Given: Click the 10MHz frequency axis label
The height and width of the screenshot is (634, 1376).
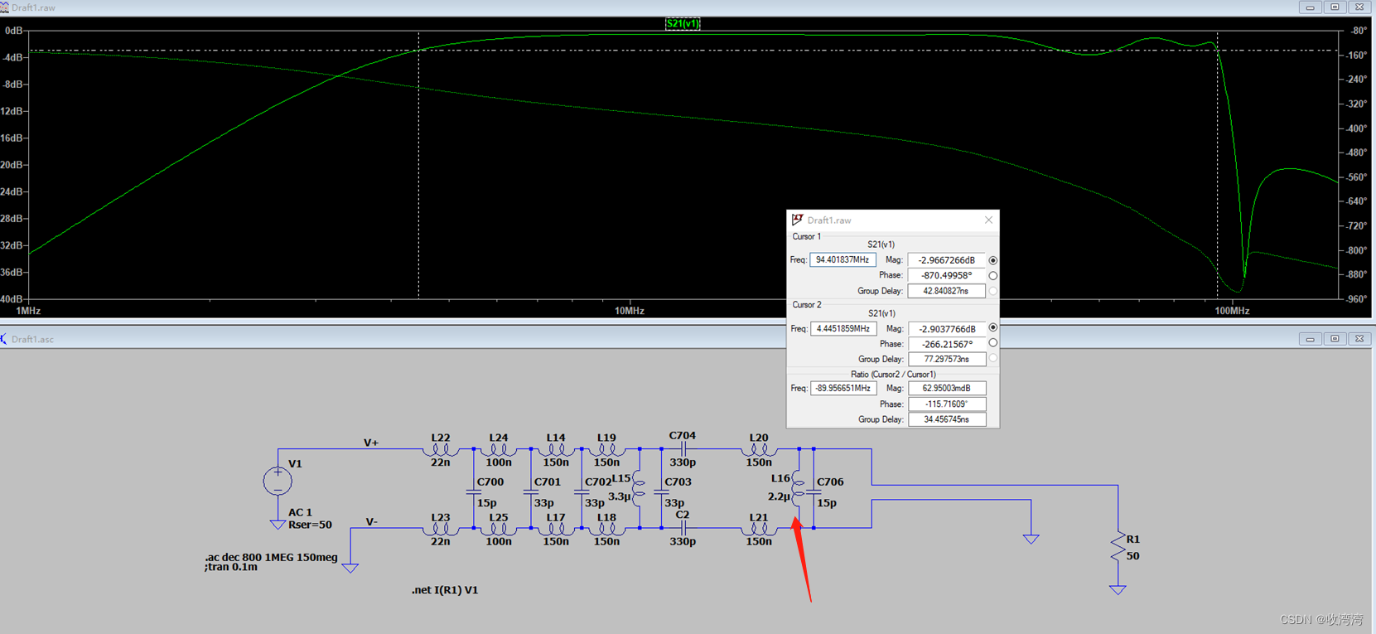Looking at the screenshot, I should 630,311.
